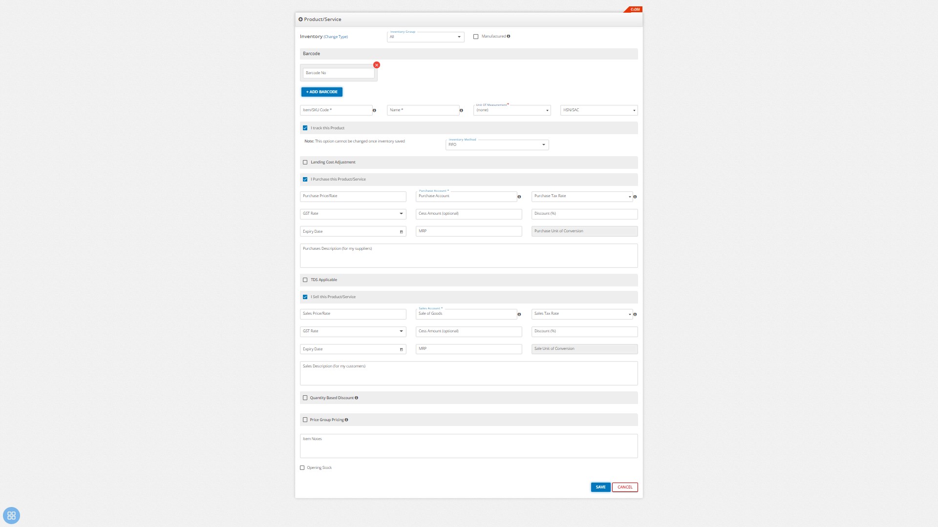Focus Purchases Description text area
This screenshot has height=527, width=938.
coord(469,256)
